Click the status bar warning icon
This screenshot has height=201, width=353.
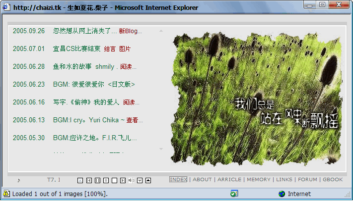6,194
